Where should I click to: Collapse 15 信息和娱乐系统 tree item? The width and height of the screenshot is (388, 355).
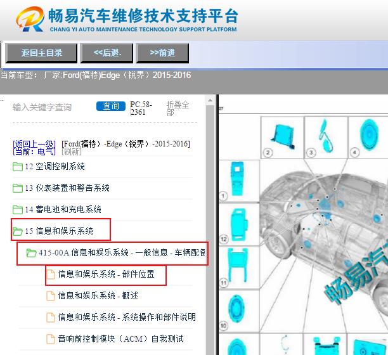pos(59,231)
